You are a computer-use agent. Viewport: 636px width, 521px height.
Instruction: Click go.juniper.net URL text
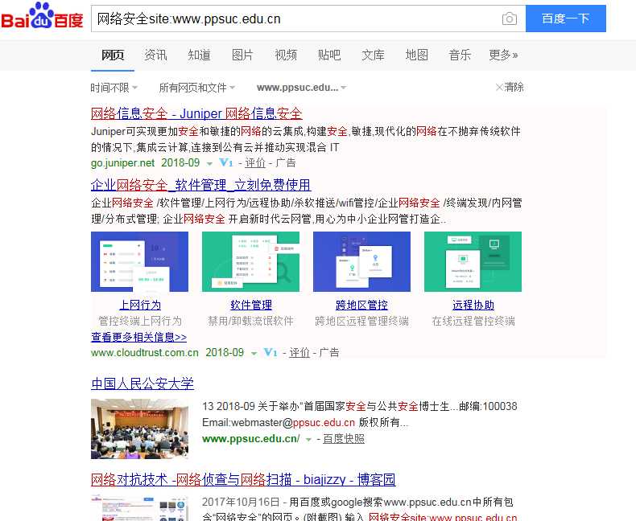coord(123,163)
